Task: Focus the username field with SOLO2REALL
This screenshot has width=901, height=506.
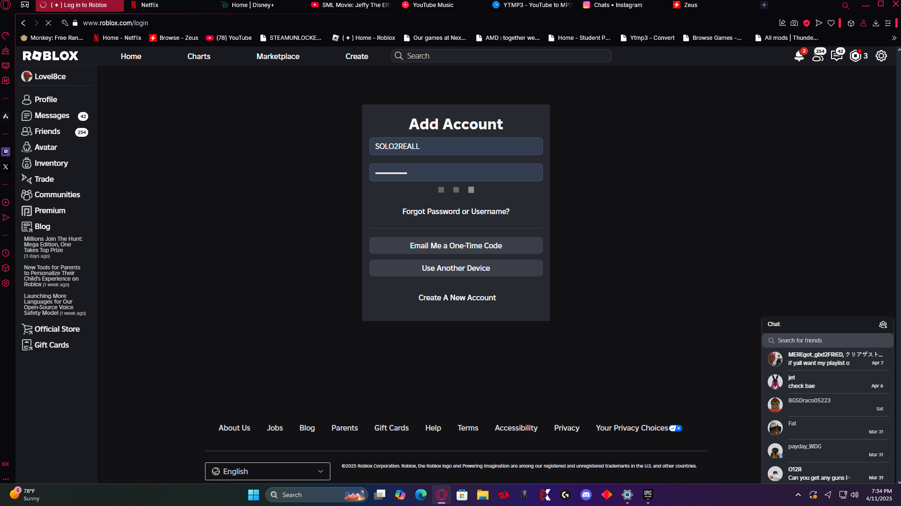Action: click(456, 146)
